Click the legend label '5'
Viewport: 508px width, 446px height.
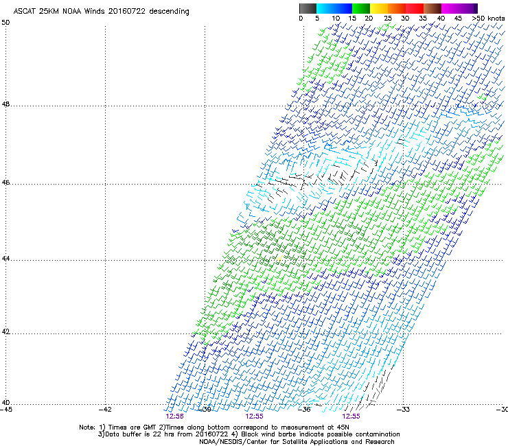(x=317, y=19)
